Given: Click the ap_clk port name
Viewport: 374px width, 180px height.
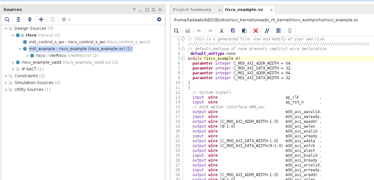Looking at the screenshot, I should [x=292, y=97].
